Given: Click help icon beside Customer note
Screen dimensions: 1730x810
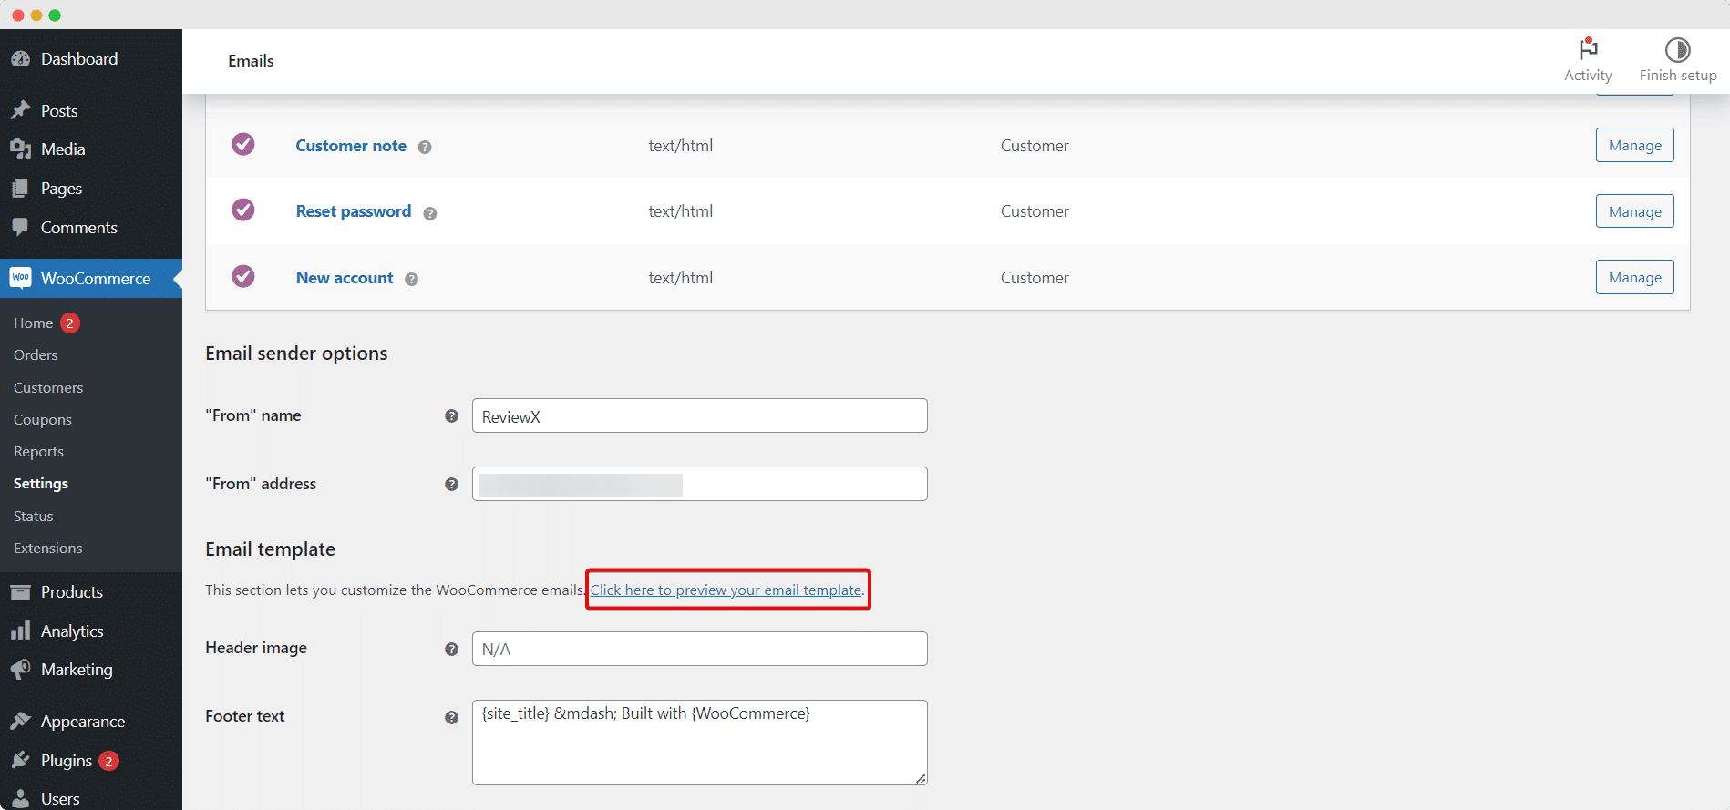Looking at the screenshot, I should pos(425,147).
